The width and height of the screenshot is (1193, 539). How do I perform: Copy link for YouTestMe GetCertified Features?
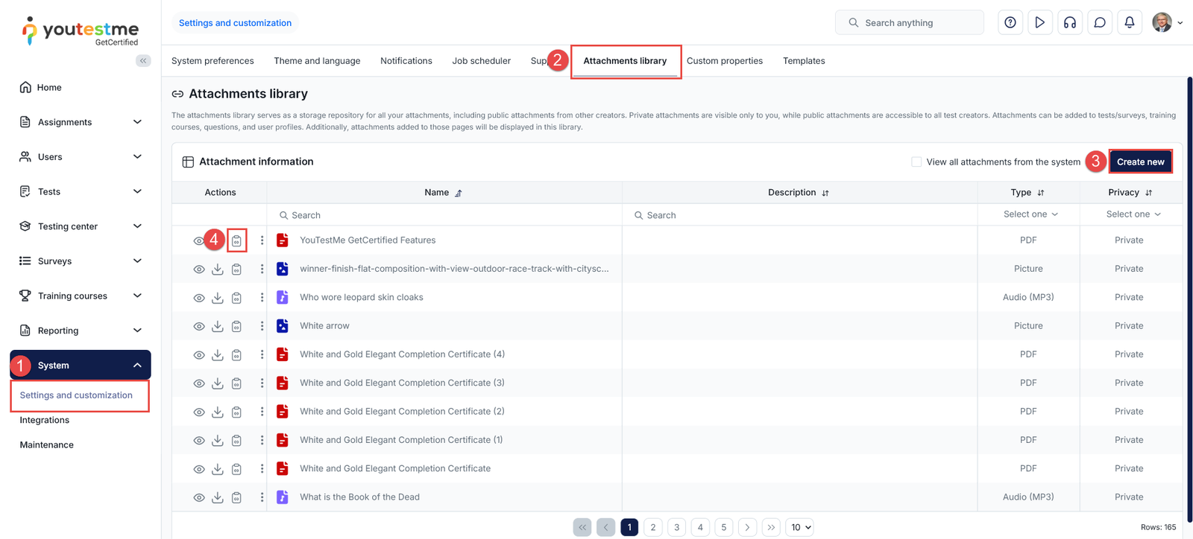pos(236,240)
